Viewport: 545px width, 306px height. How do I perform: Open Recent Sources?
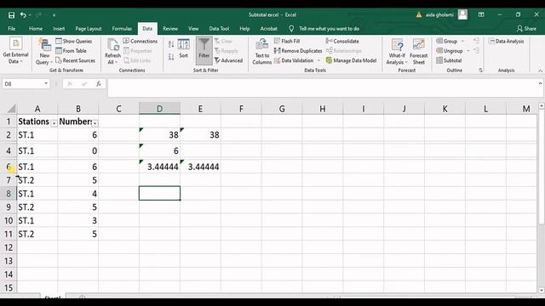[x=76, y=60]
